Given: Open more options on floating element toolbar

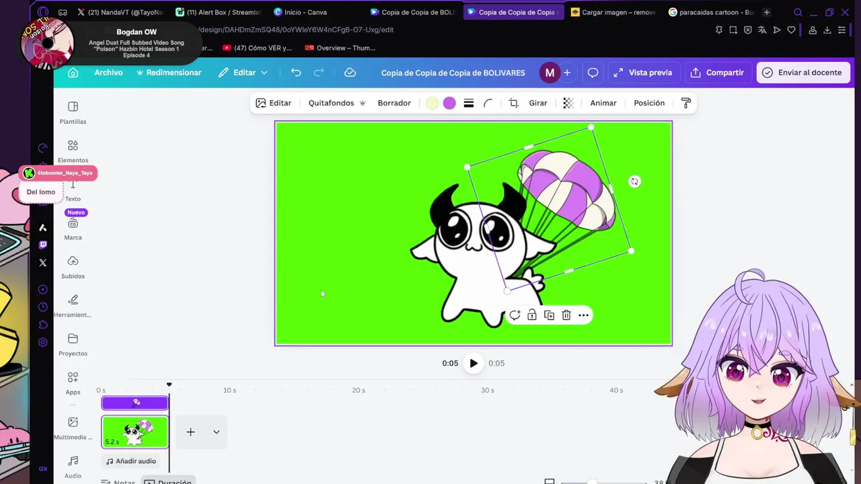Looking at the screenshot, I should pos(583,315).
